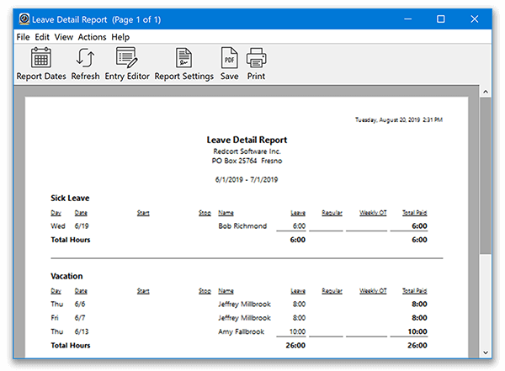Image resolution: width=505 pixels, height=371 pixels.
Task: Click the Start column header under Vacation
Action: (x=143, y=291)
